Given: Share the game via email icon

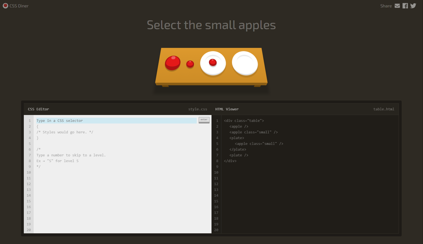Looking at the screenshot, I should 397,5.
